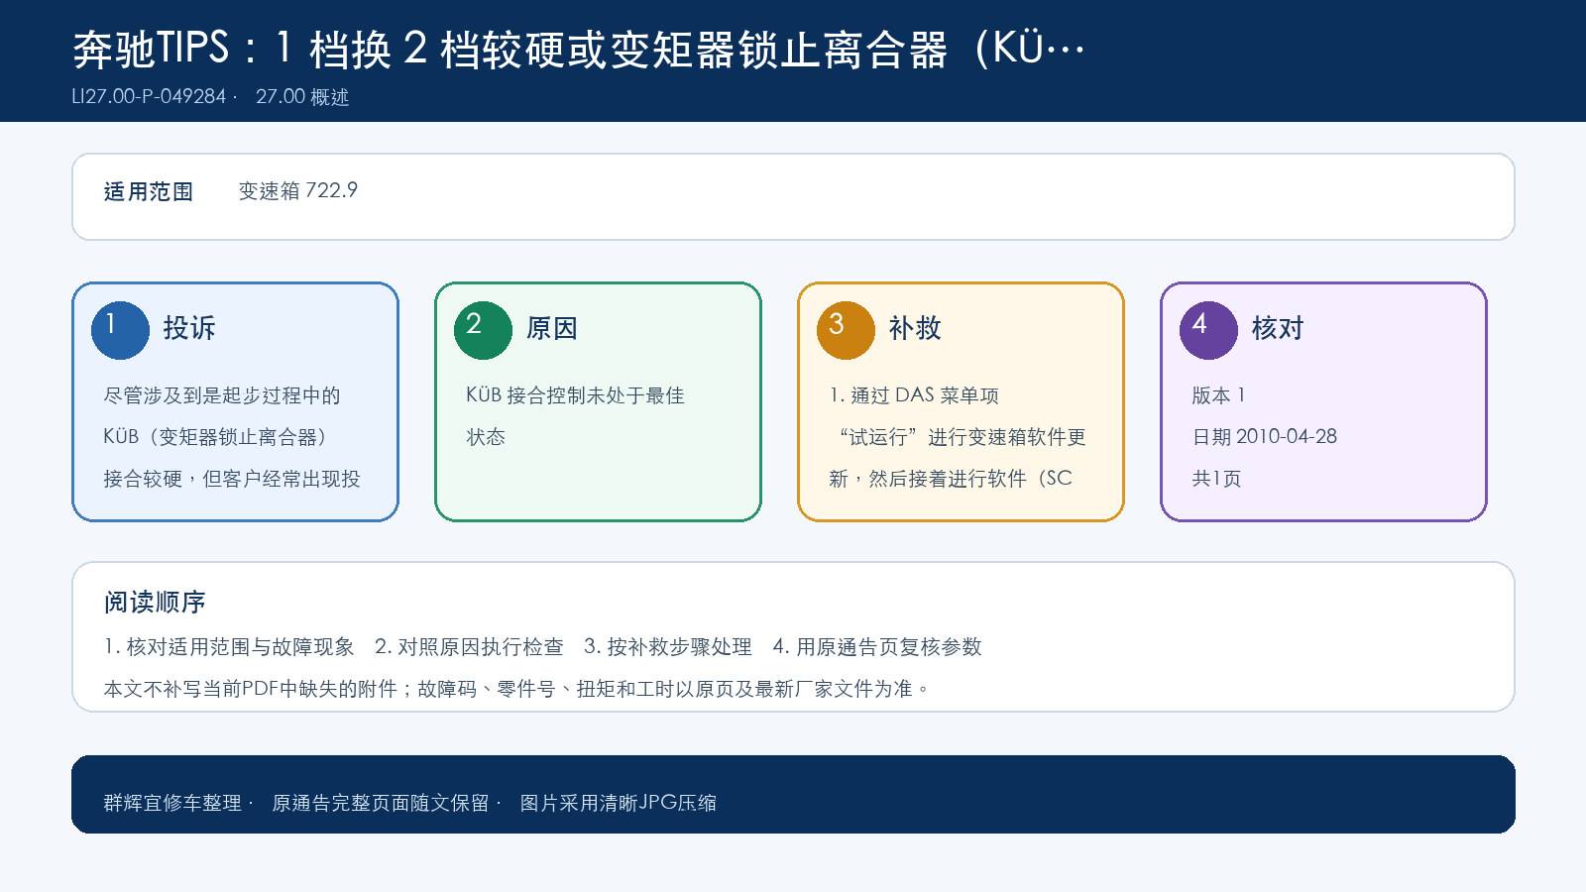Image resolution: width=1586 pixels, height=892 pixels.
Task: Select the line 1. 通过 DAS 菜单项
Action: click(x=915, y=395)
